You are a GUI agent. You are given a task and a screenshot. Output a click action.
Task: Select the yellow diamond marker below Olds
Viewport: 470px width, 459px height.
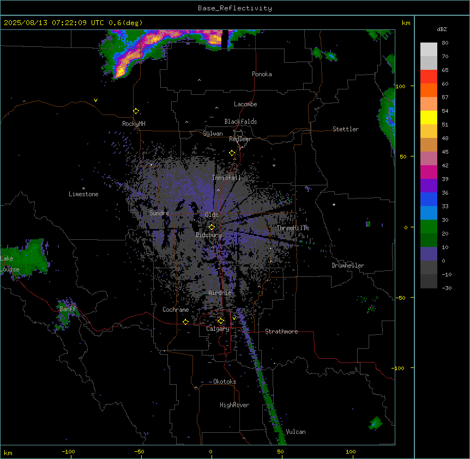(212, 227)
